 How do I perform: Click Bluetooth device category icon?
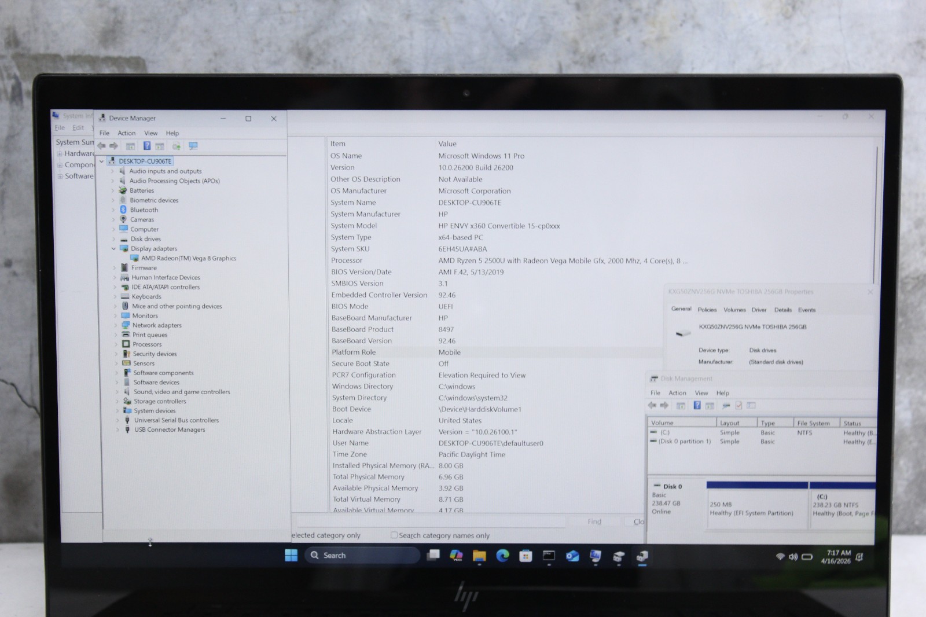(123, 210)
